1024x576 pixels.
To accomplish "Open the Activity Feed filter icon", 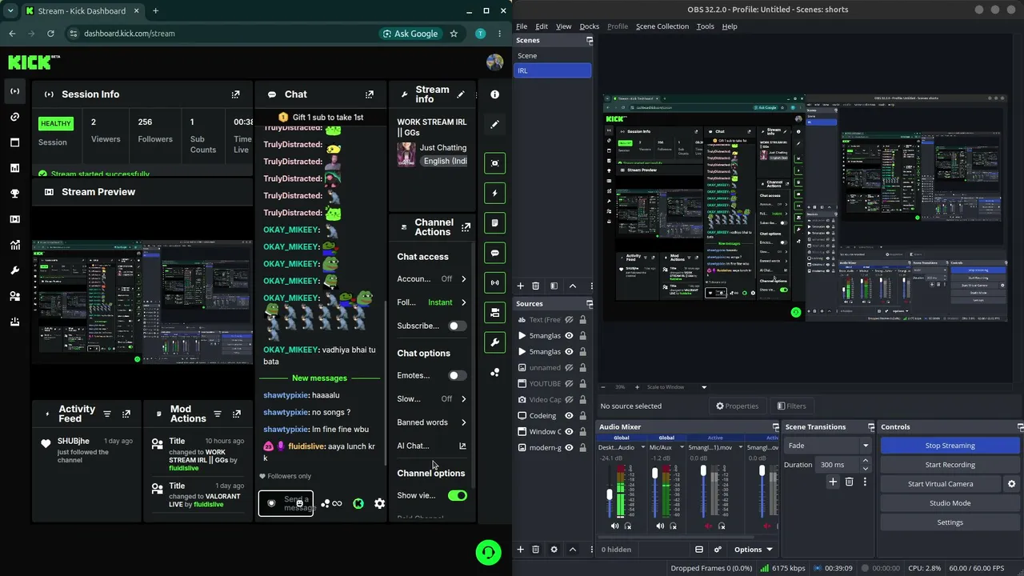I will pos(107,414).
